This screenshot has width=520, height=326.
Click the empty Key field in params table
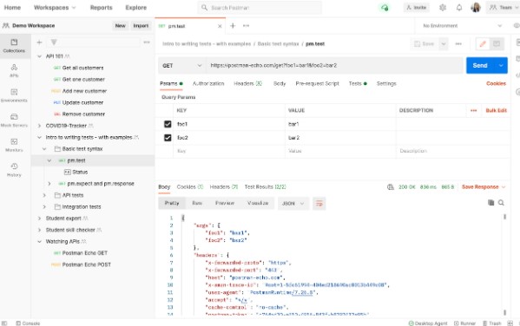229,151
